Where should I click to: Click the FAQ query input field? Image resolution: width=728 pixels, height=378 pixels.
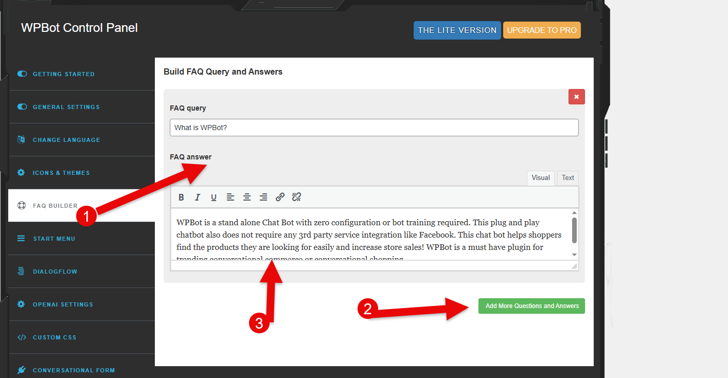point(374,128)
